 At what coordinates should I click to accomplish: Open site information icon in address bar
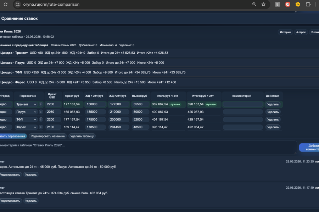pyautogui.click(x=18, y=5)
